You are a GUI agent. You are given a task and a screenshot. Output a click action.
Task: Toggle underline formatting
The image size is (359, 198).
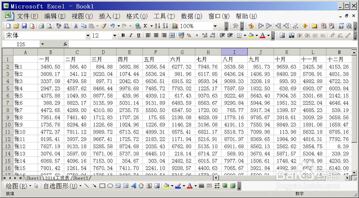(139, 35)
